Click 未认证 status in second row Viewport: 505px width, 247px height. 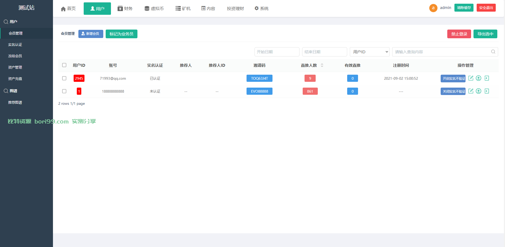pyautogui.click(x=155, y=91)
